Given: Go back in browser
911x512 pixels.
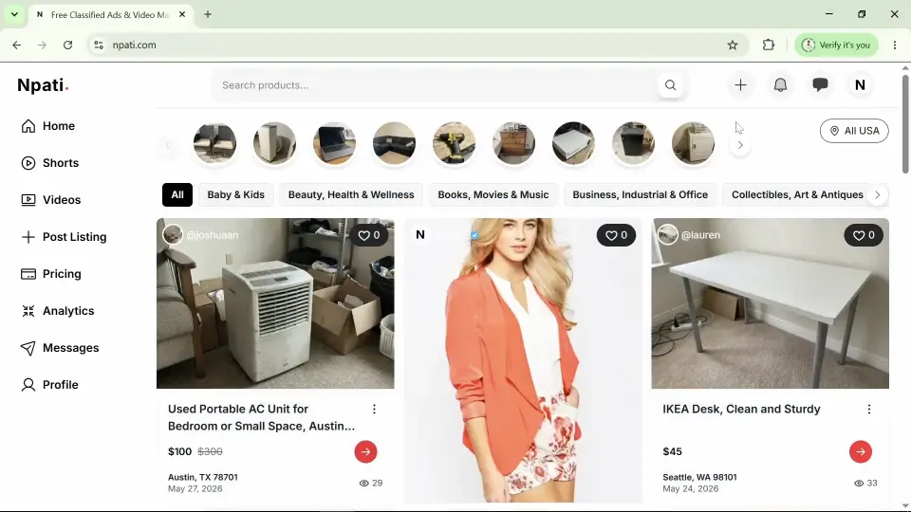Looking at the screenshot, I should tap(16, 45).
